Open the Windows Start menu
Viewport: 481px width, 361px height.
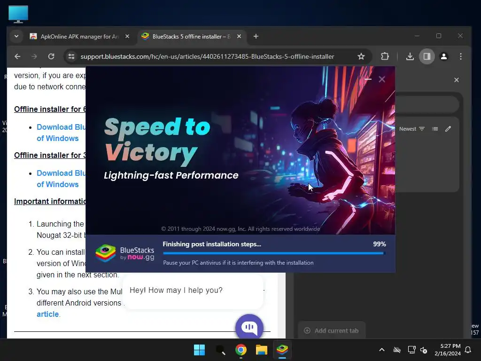pos(199,350)
